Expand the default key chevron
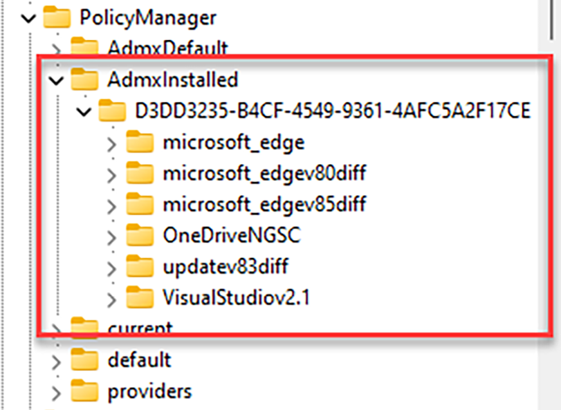 coord(57,360)
